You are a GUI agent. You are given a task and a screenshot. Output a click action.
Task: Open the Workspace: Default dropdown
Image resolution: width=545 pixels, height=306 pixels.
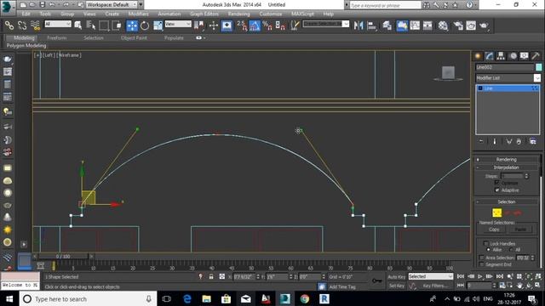[112, 5]
